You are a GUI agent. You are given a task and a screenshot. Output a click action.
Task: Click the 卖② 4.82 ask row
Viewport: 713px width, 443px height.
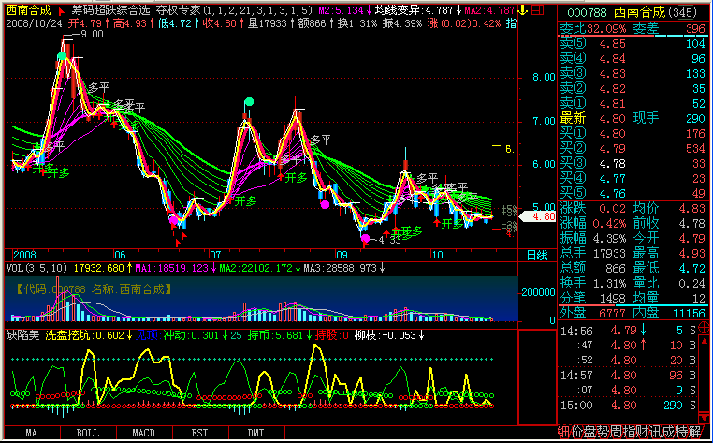pyautogui.click(x=632, y=88)
